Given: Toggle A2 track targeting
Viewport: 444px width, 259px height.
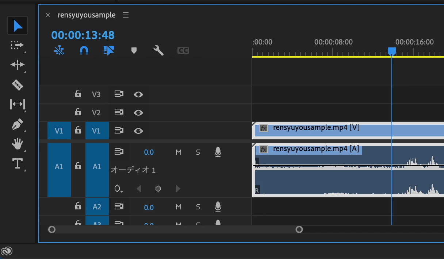Looking at the screenshot, I should tap(97, 207).
